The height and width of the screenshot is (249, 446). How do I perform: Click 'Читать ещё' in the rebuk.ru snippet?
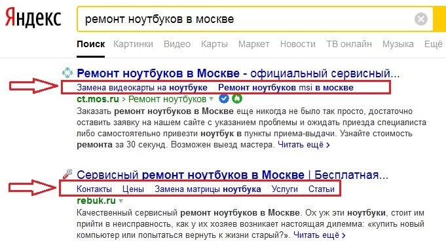(320, 235)
